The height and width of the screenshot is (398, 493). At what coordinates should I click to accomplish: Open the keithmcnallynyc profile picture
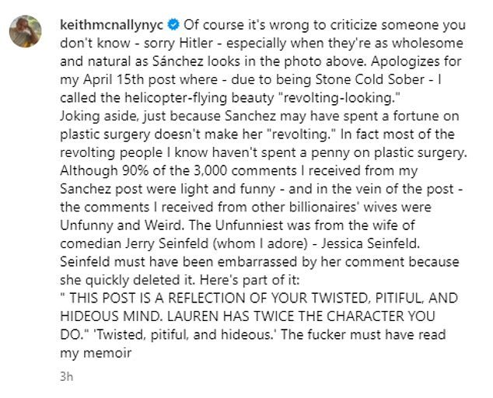(25, 31)
